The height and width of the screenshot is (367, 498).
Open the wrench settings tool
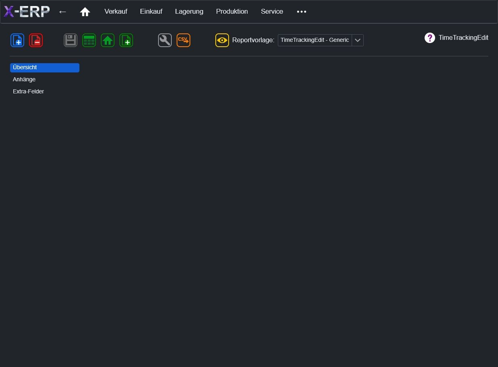tap(165, 40)
